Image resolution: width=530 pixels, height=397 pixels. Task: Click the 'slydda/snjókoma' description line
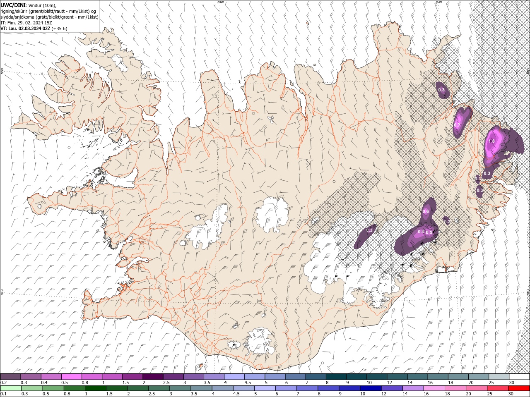(50, 17)
